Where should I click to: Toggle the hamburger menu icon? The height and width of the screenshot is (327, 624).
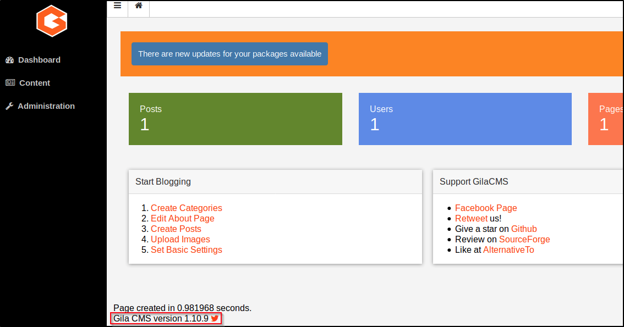(x=117, y=5)
